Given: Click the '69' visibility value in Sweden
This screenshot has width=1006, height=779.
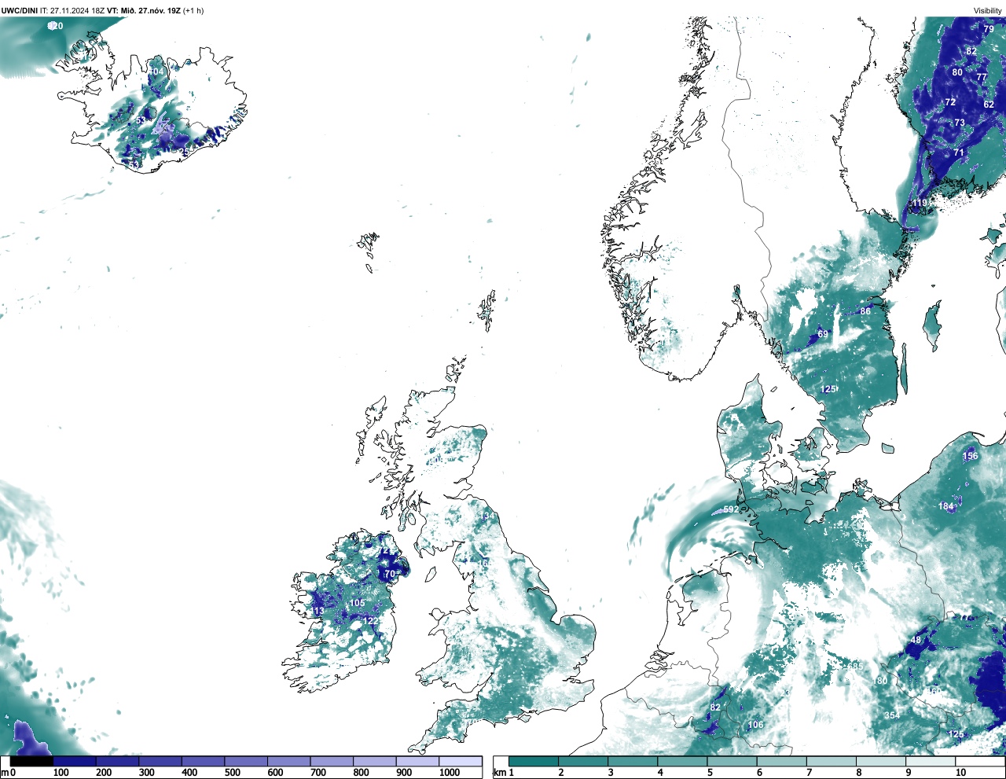Looking at the screenshot, I should tap(823, 334).
